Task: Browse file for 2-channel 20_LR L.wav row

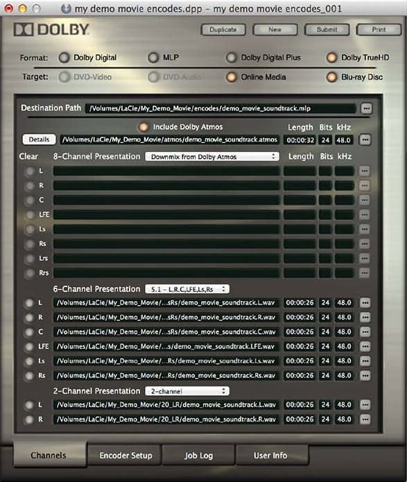Action: tap(365, 405)
